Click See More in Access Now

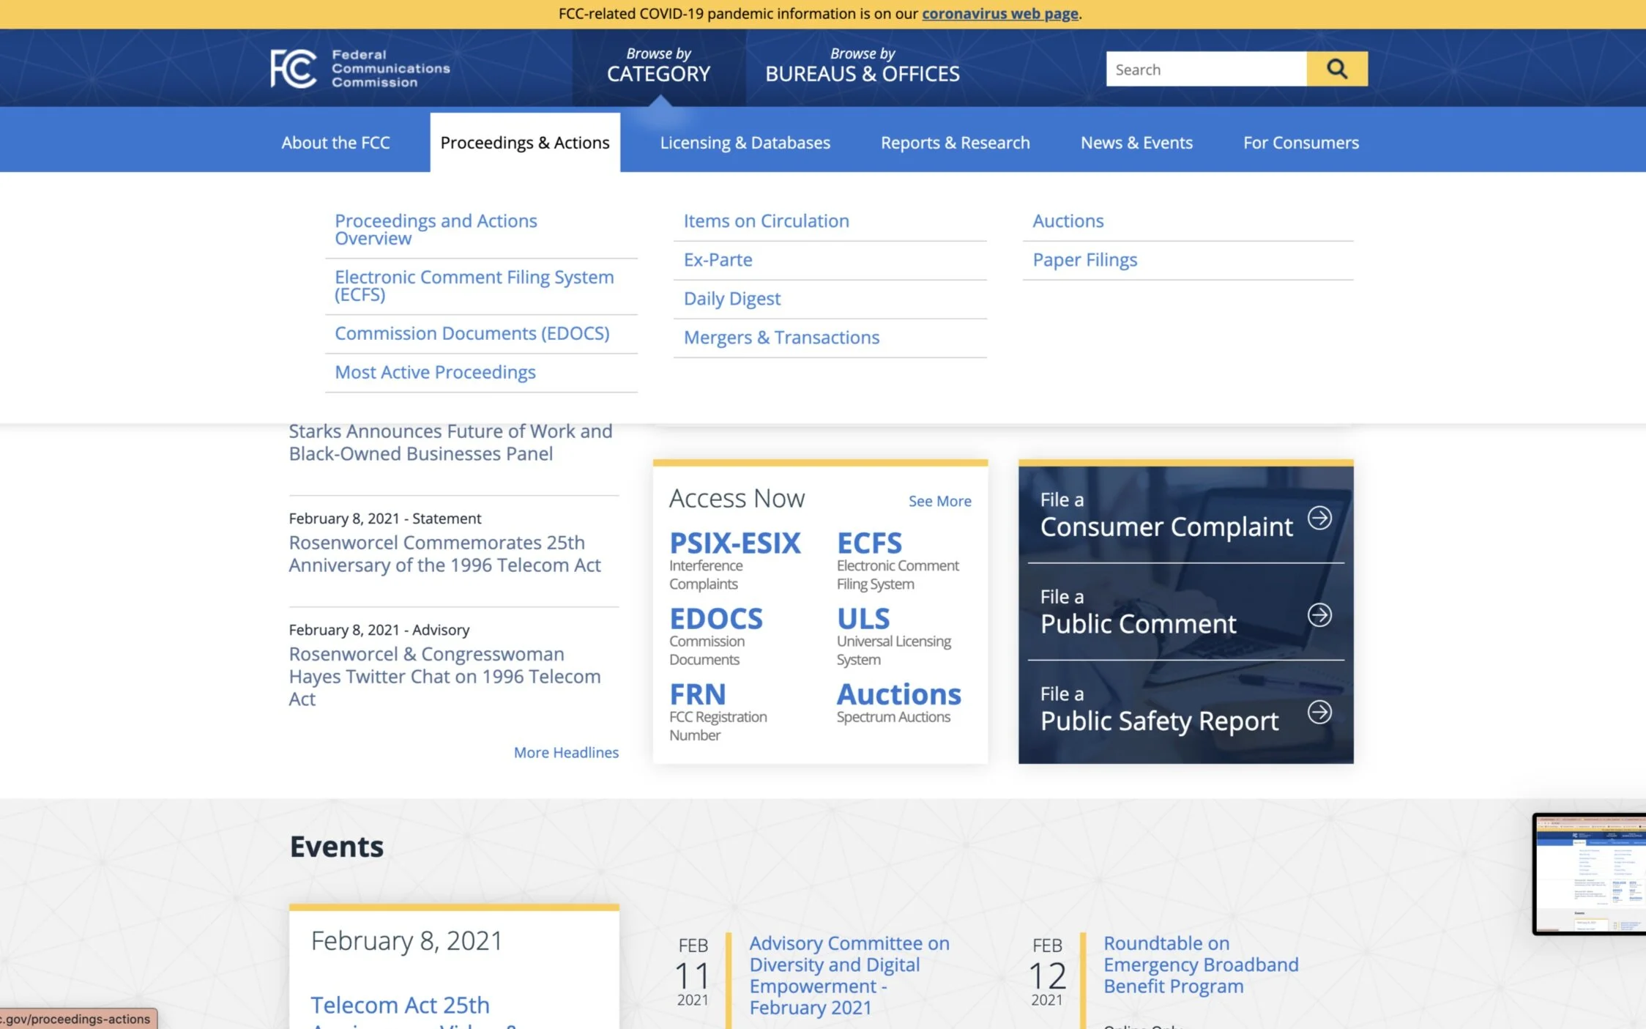939,501
